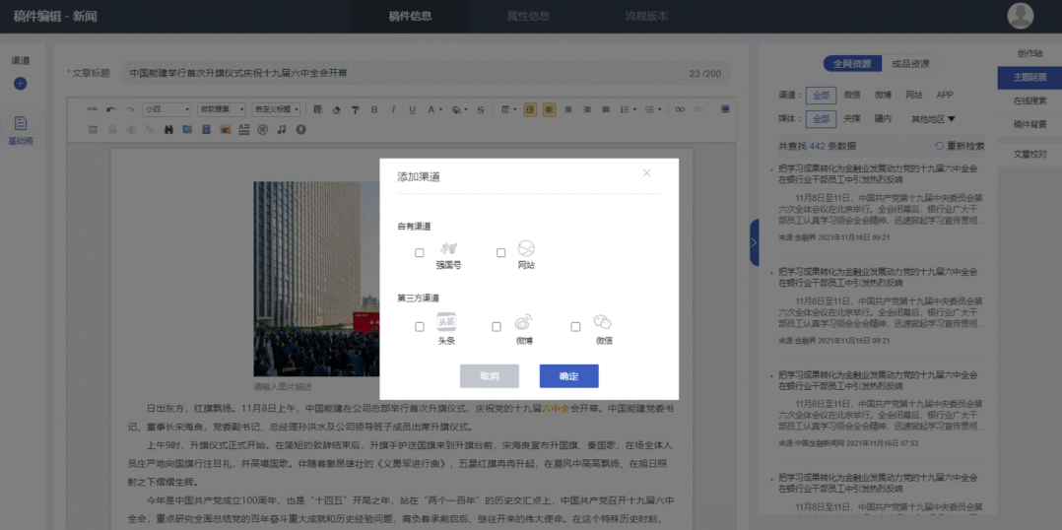The image size is (1062, 530).
Task: Click the insert hyperlink icon
Action: pos(679,109)
